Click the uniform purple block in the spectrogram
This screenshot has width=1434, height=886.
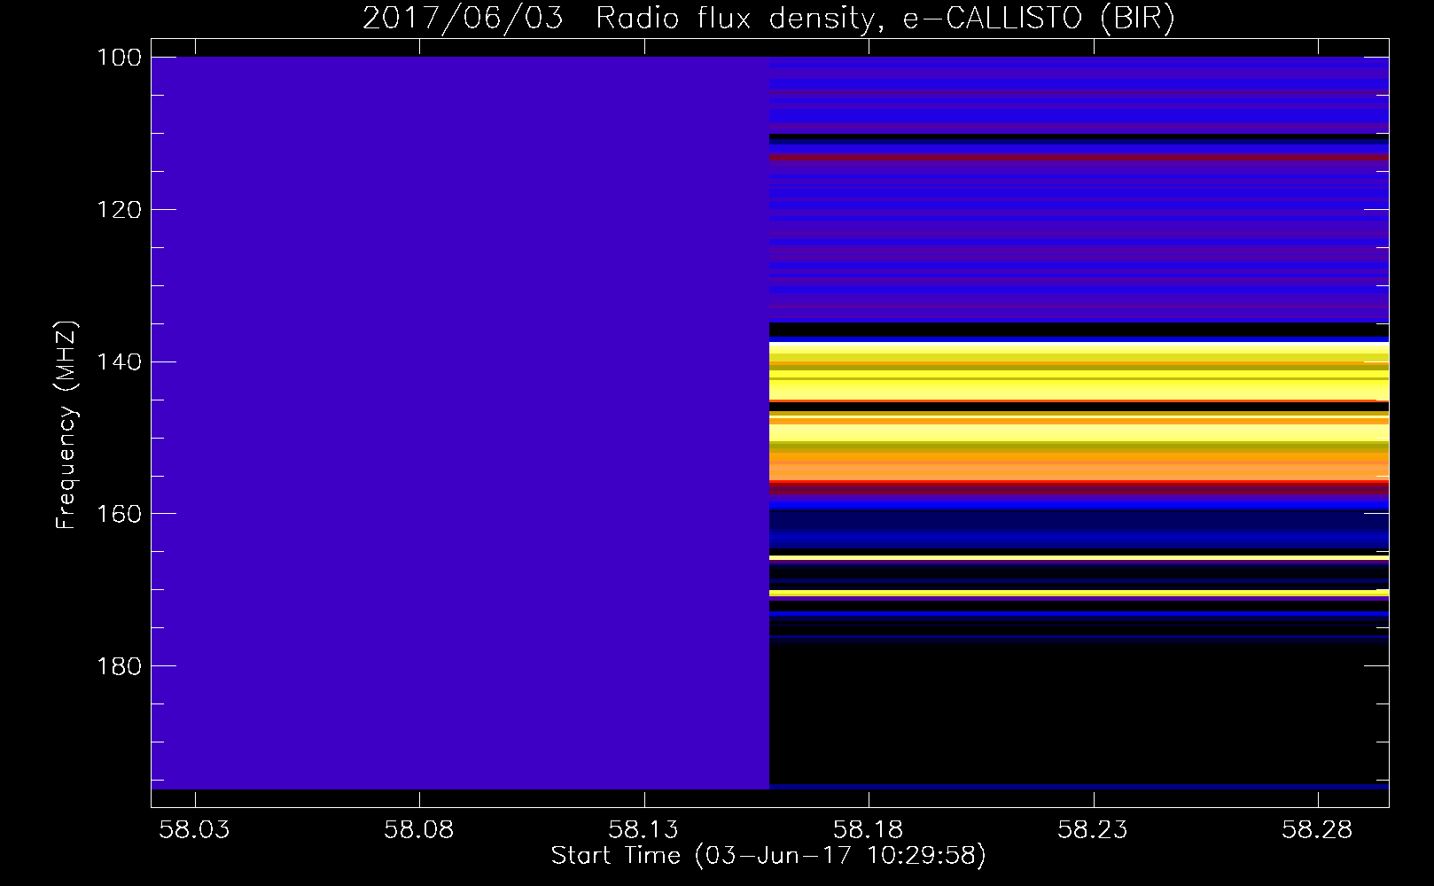pyautogui.click(x=461, y=423)
